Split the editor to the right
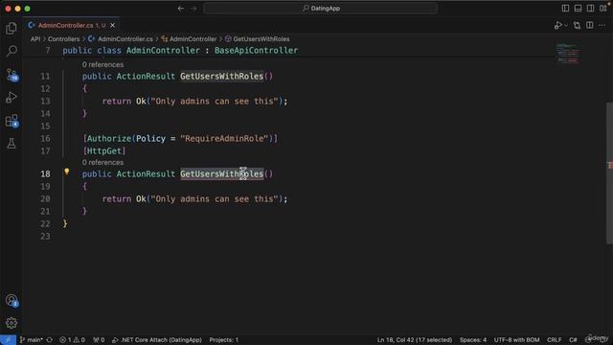Viewport: 613px width, 345px height. [x=590, y=26]
